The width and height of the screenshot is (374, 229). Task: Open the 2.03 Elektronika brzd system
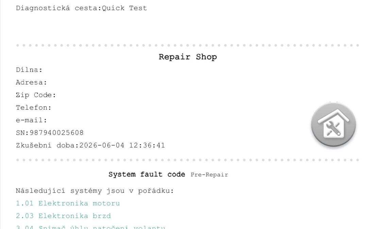[x=63, y=216]
